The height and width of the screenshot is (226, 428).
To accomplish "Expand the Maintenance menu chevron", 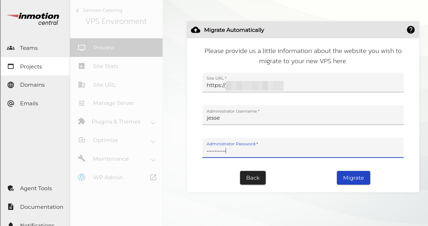I will tap(153, 160).
